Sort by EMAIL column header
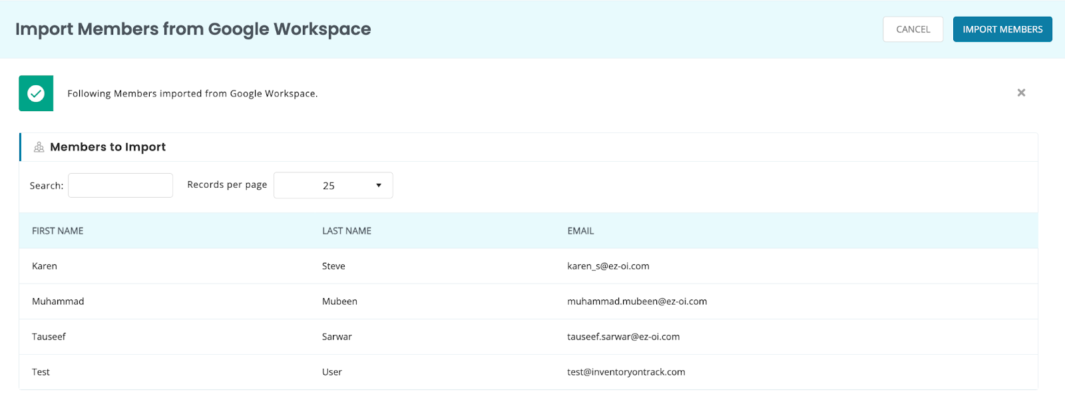This screenshot has height=418, width=1065. pyautogui.click(x=580, y=231)
